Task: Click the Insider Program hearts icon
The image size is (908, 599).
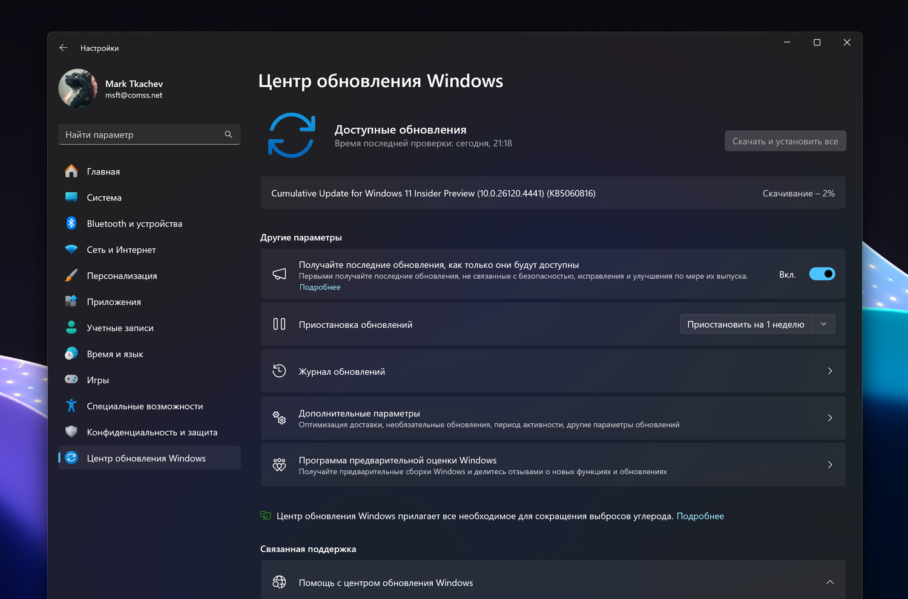Action: tap(279, 465)
